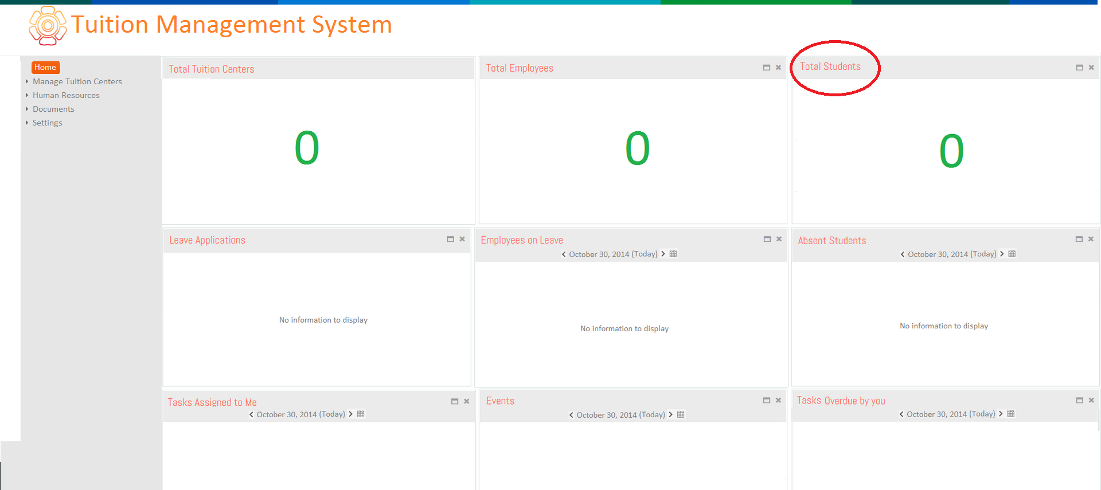Maximize the Tasks Assigned to Me panel
Viewport: 1101px width, 490px height.
(x=455, y=402)
